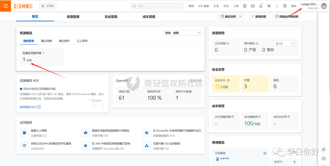Open the 工作台 workbench button
The image size is (330, 166).
(48, 6)
